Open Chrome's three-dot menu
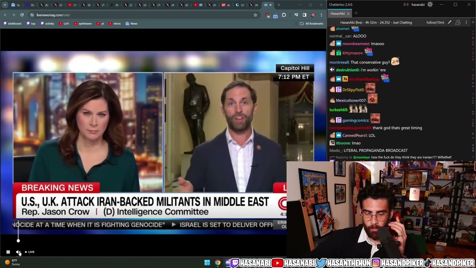 tap(321, 15)
